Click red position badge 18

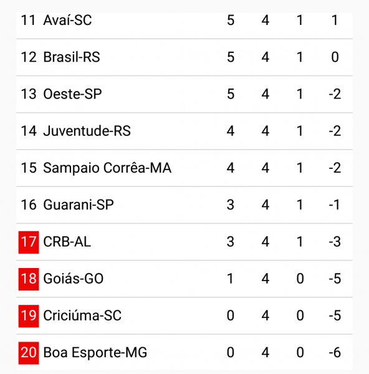(x=29, y=279)
